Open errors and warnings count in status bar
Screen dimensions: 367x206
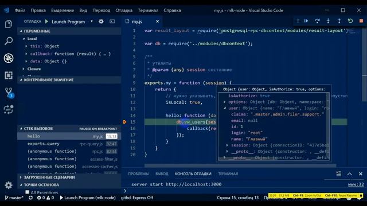[45, 197]
